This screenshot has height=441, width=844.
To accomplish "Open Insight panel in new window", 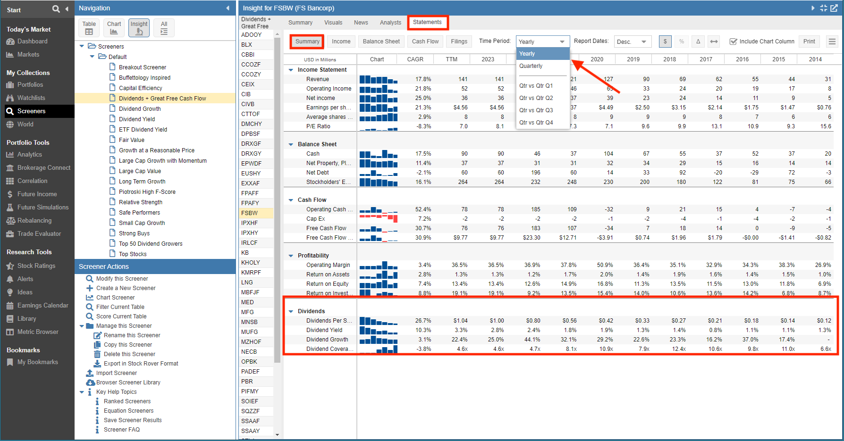I will (834, 8).
